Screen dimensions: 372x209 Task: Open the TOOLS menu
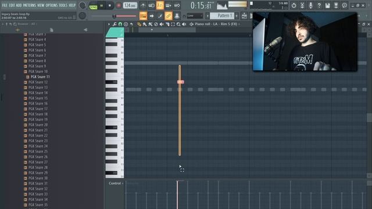tap(63, 5)
